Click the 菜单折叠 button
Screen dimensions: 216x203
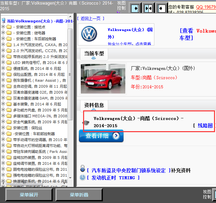(x=79, y=195)
